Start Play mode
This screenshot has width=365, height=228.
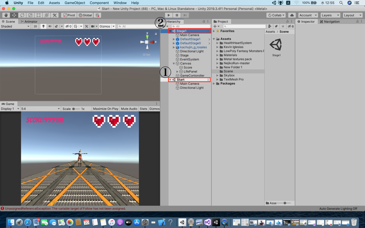(169, 15)
